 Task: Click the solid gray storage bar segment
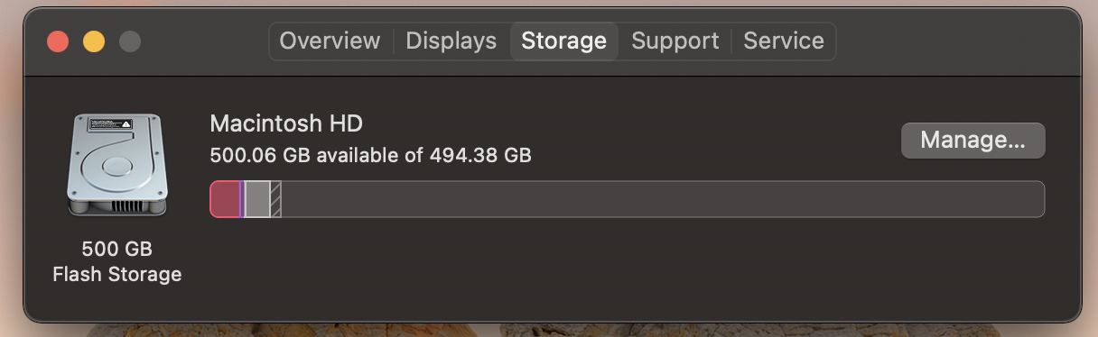tap(258, 199)
